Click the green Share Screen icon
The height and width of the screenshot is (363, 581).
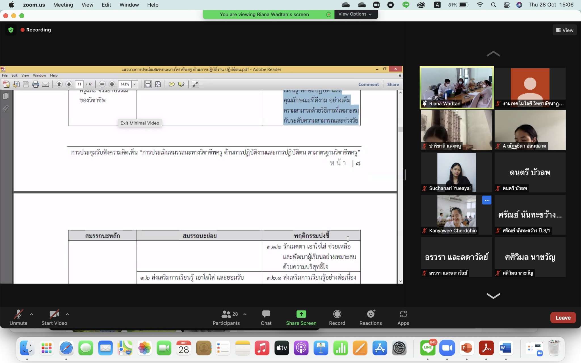click(301, 314)
